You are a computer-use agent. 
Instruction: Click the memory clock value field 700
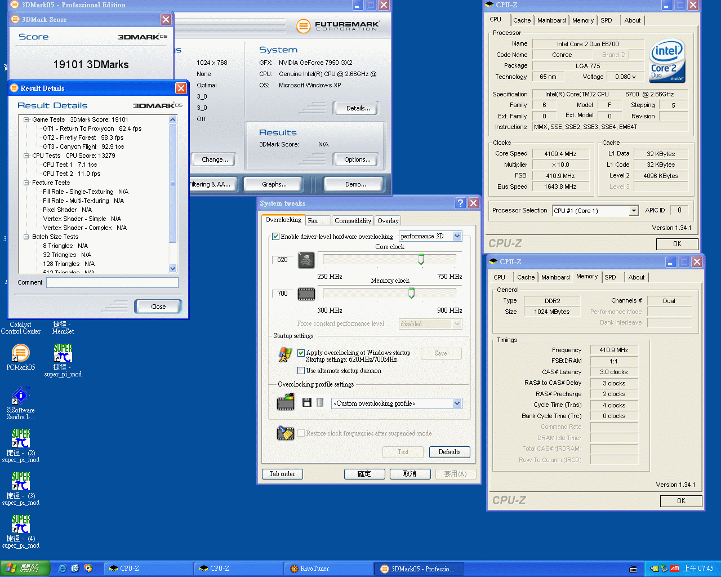pos(282,294)
